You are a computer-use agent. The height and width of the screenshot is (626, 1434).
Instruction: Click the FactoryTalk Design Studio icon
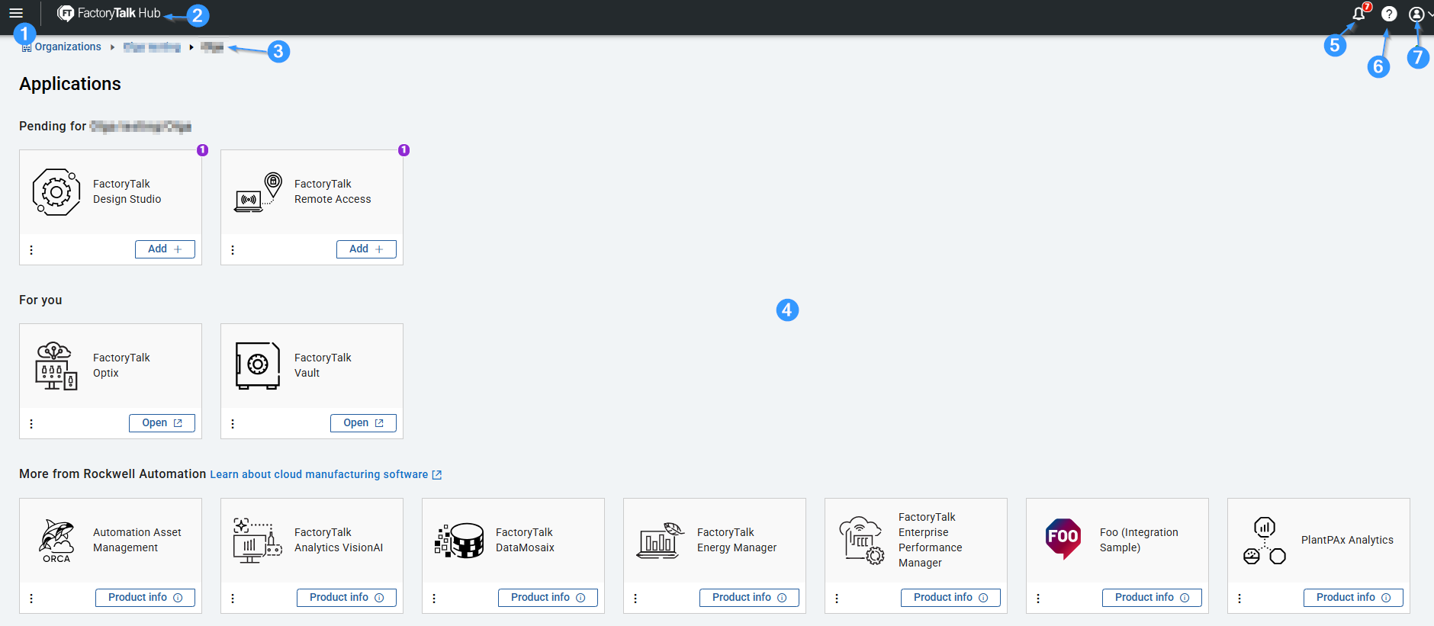pos(56,192)
